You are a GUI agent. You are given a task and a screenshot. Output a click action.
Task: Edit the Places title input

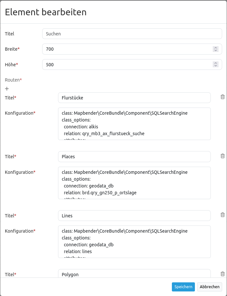pos(134,157)
